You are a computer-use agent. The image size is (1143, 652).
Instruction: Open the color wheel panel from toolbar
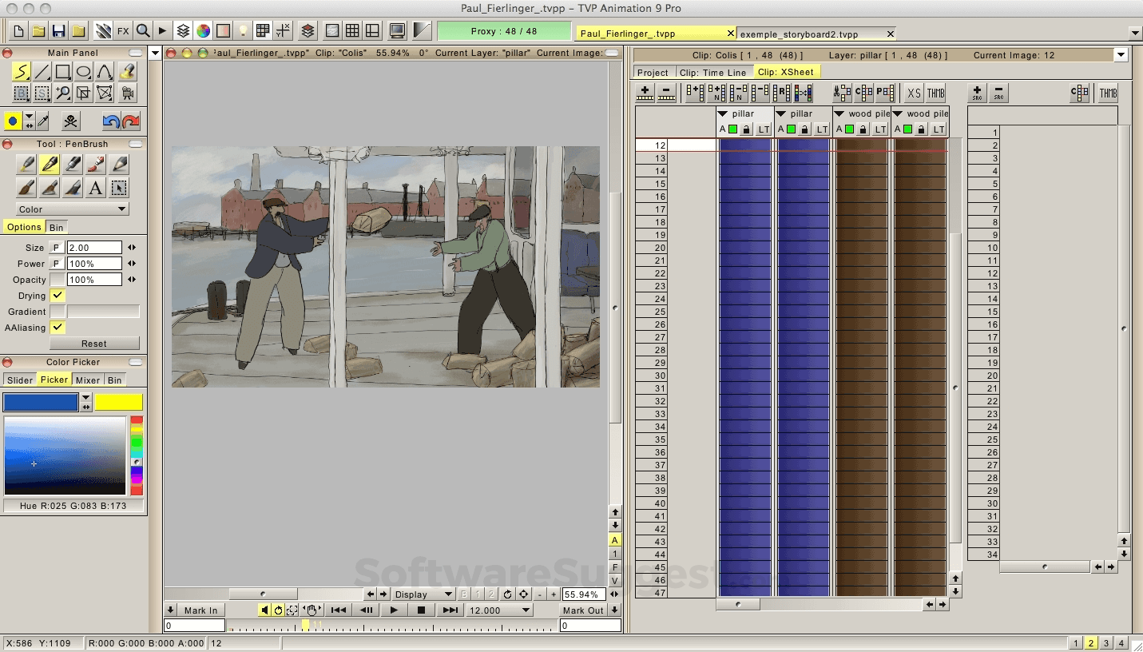pos(204,31)
